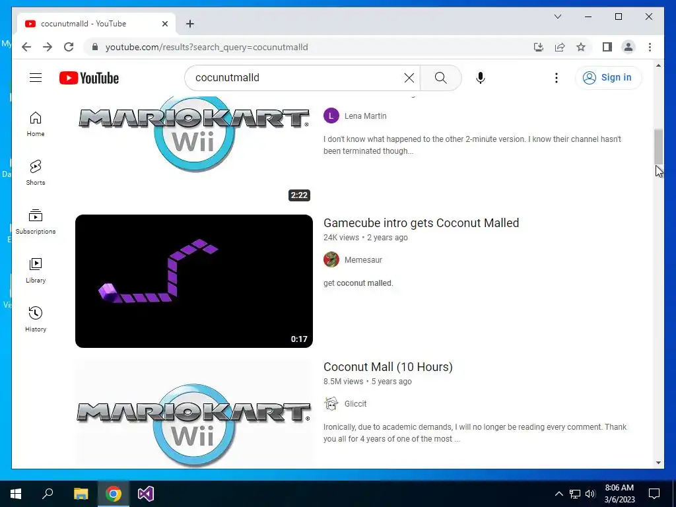Expand the tab search chevron
676x507 pixels.
tap(557, 17)
